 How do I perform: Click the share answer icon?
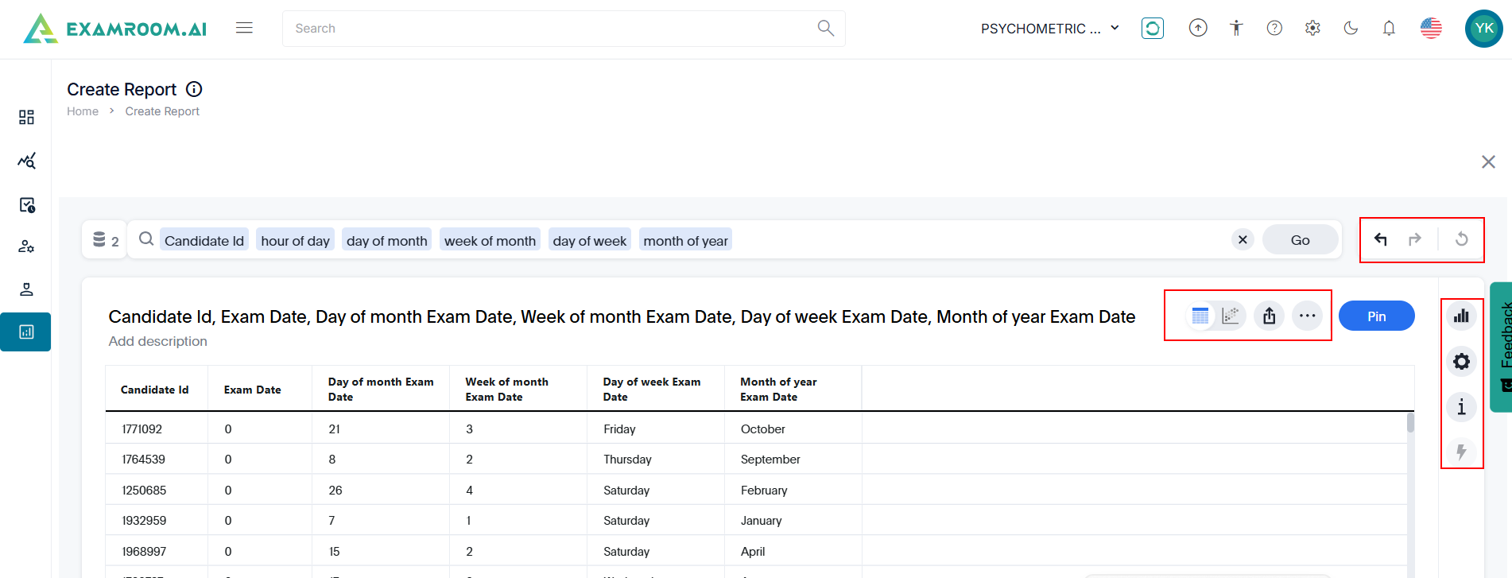coord(1270,316)
